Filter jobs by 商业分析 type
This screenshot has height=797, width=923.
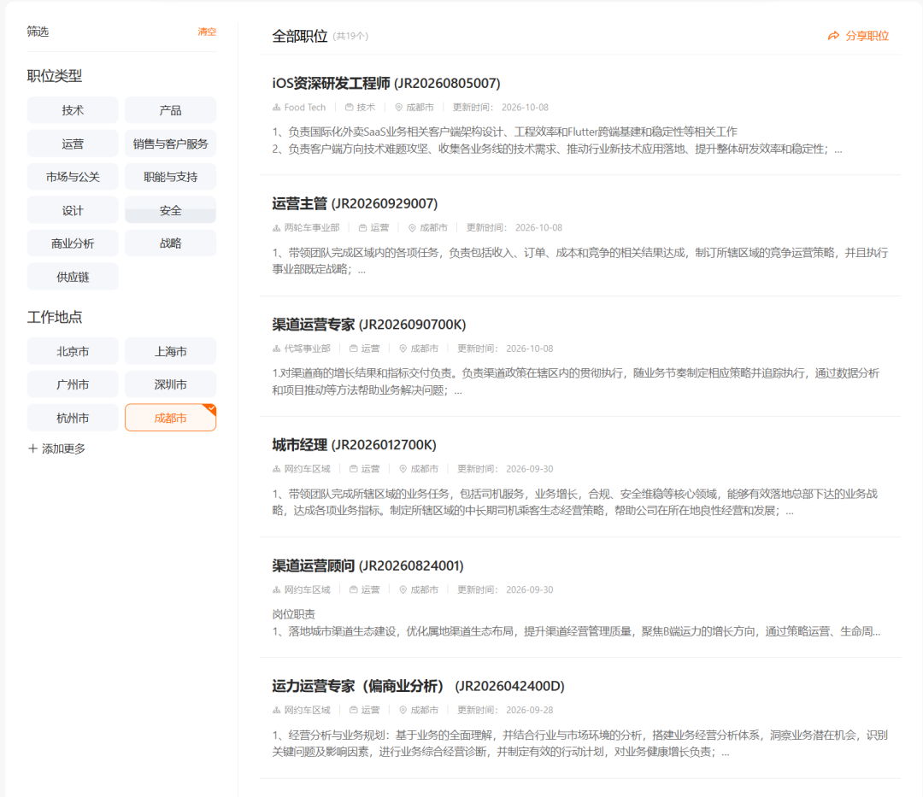click(x=73, y=243)
